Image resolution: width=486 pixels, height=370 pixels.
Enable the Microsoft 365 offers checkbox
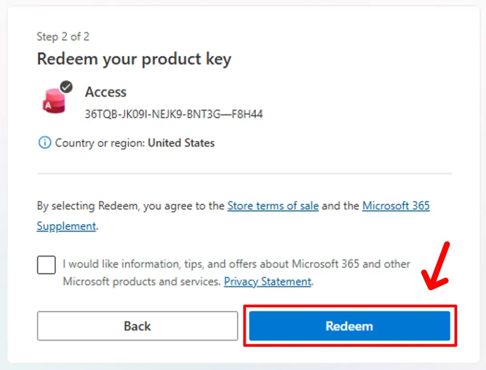click(x=46, y=265)
